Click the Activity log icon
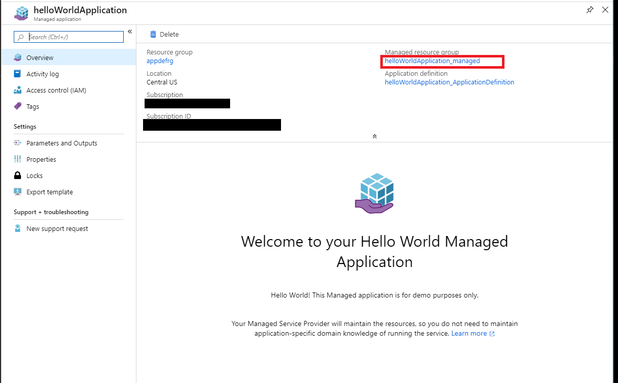 point(18,74)
